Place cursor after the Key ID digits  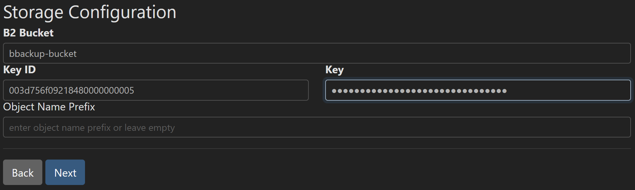(x=135, y=90)
